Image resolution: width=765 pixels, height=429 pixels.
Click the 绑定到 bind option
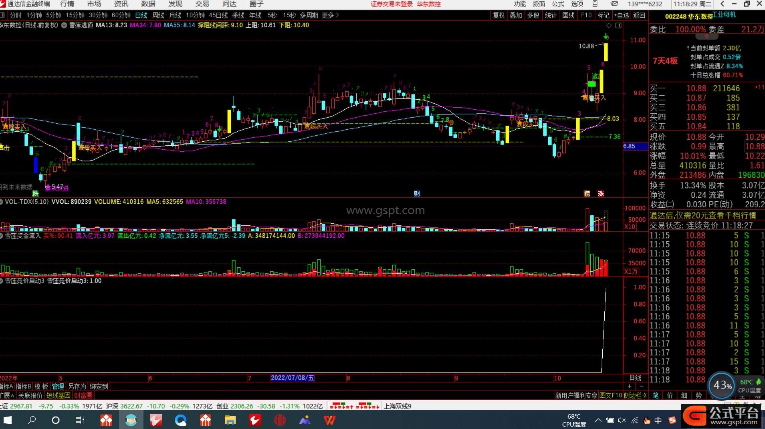(x=99, y=387)
